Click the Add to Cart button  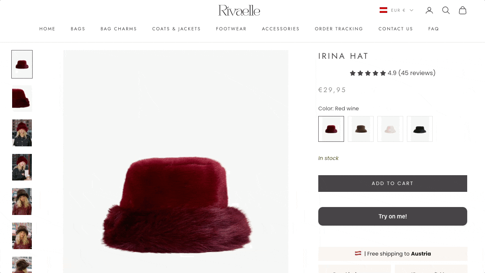coord(393,184)
